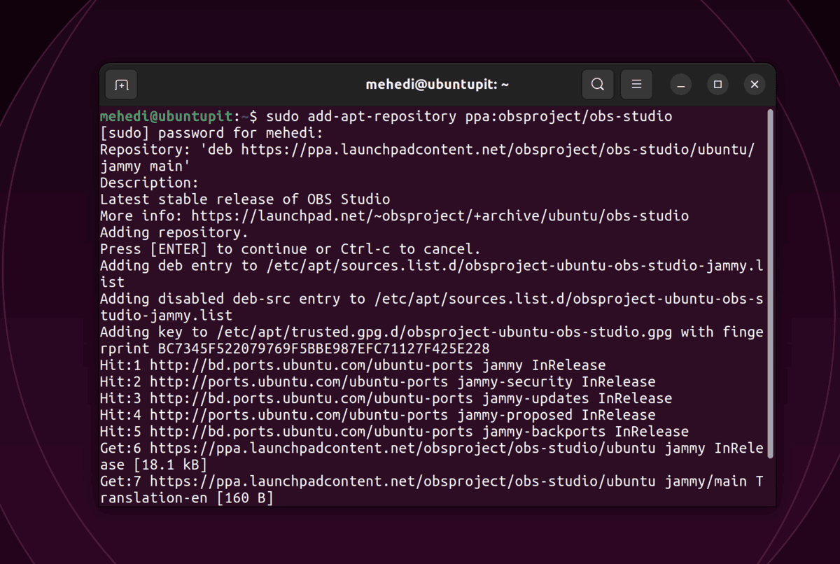Open the terminal search tool
The height and width of the screenshot is (564, 840).
tap(597, 85)
